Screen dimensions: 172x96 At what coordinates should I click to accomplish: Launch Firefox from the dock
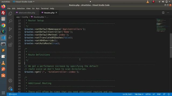(3, 6)
